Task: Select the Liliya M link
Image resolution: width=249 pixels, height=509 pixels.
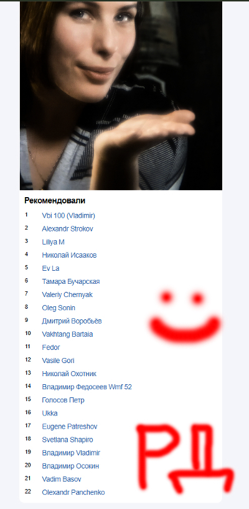Action: 54,242
